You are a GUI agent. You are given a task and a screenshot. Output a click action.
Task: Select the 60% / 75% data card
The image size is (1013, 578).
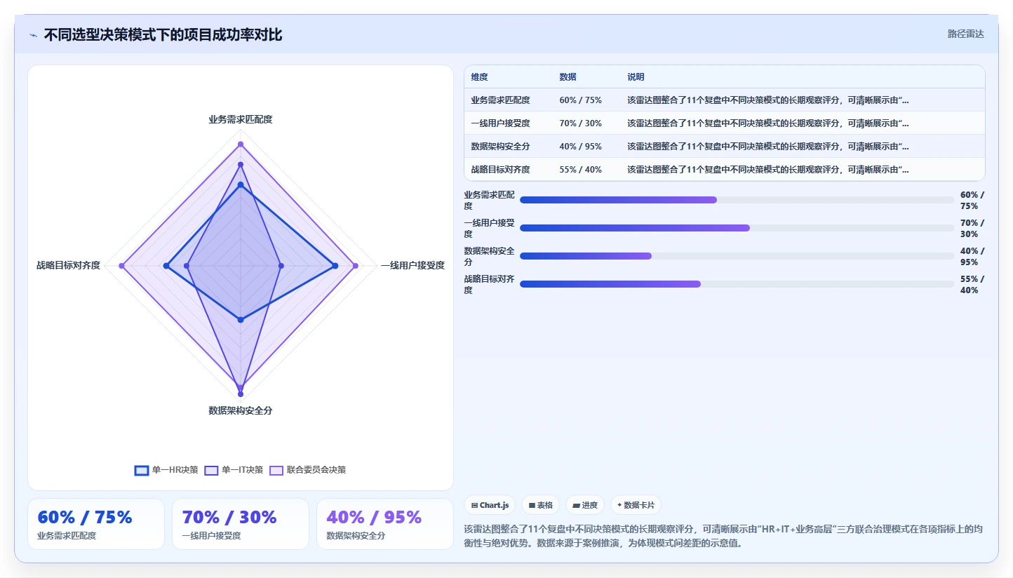click(96, 524)
